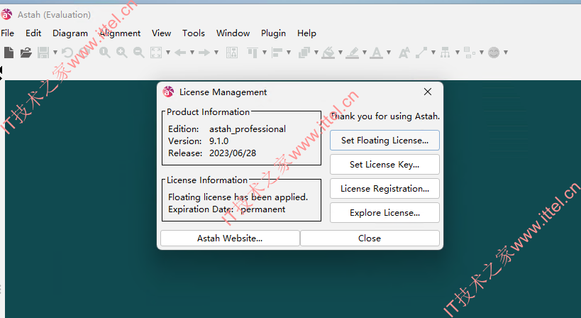
Task: Open dropdown arrow next to Fit to Window
Action: point(168,53)
